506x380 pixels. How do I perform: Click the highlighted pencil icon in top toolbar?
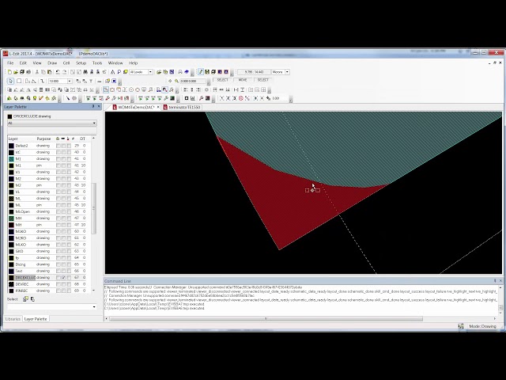coord(201,72)
